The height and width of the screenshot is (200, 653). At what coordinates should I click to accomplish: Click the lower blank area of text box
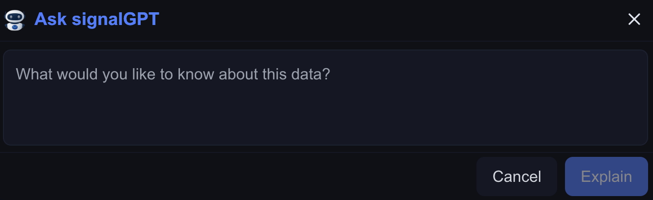point(326,120)
